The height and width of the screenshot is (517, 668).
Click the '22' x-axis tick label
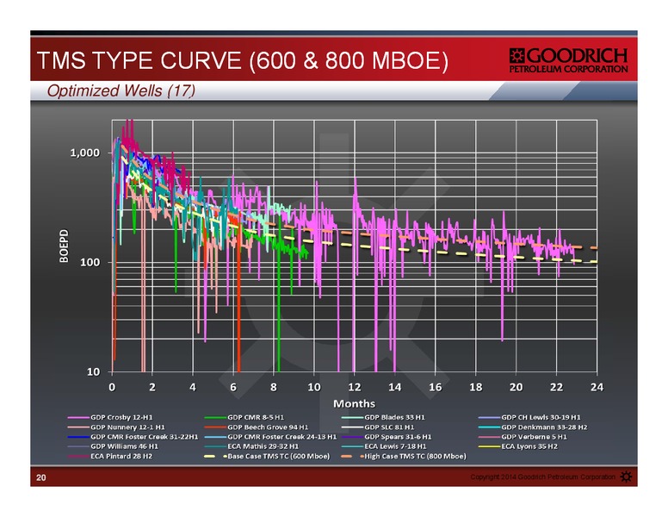point(556,387)
